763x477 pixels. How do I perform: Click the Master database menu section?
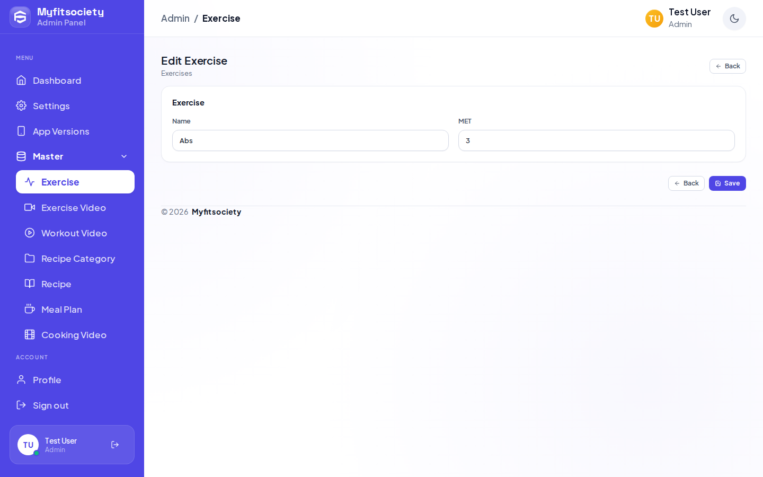click(x=72, y=156)
